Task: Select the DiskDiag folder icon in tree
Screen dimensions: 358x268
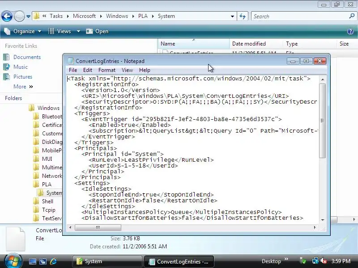Action: [36, 142]
